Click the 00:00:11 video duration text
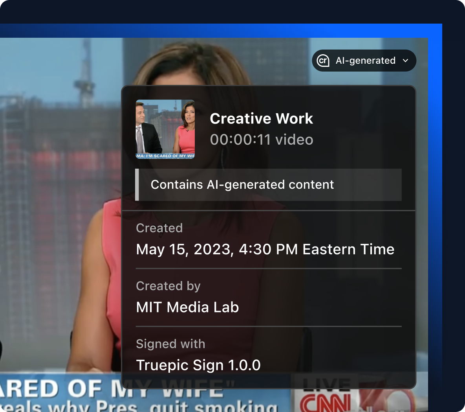 pos(262,140)
